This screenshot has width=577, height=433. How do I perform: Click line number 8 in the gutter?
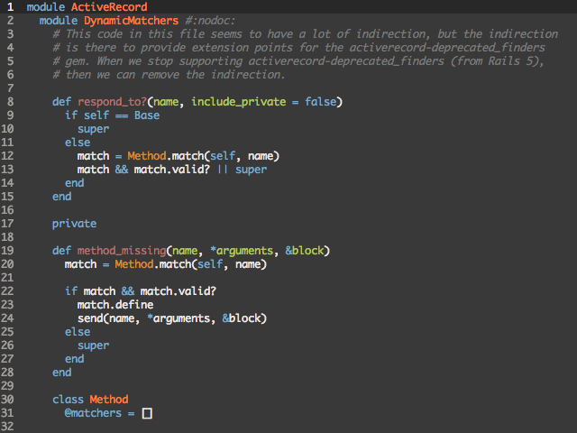click(x=10, y=102)
